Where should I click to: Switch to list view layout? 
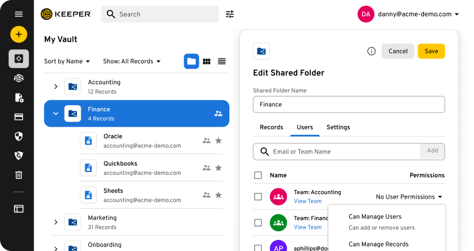(x=222, y=61)
